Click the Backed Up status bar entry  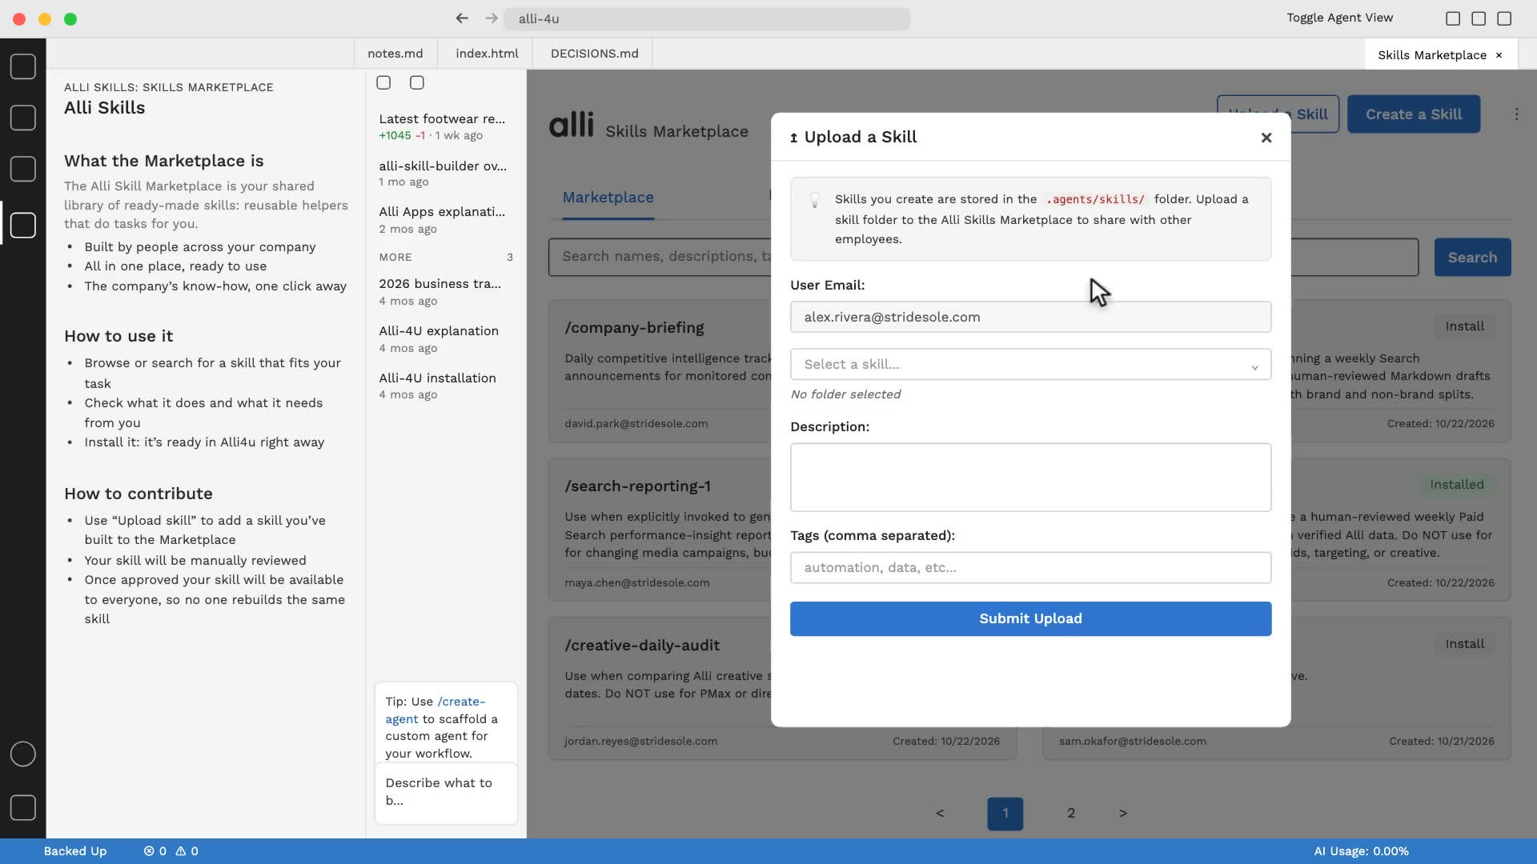point(74,851)
